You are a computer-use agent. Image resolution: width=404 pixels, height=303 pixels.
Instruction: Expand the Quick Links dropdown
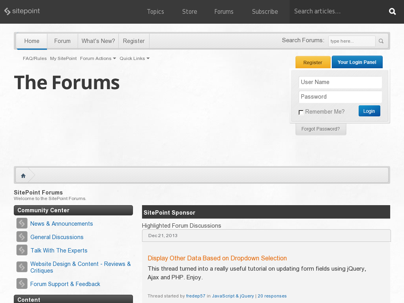pos(135,58)
